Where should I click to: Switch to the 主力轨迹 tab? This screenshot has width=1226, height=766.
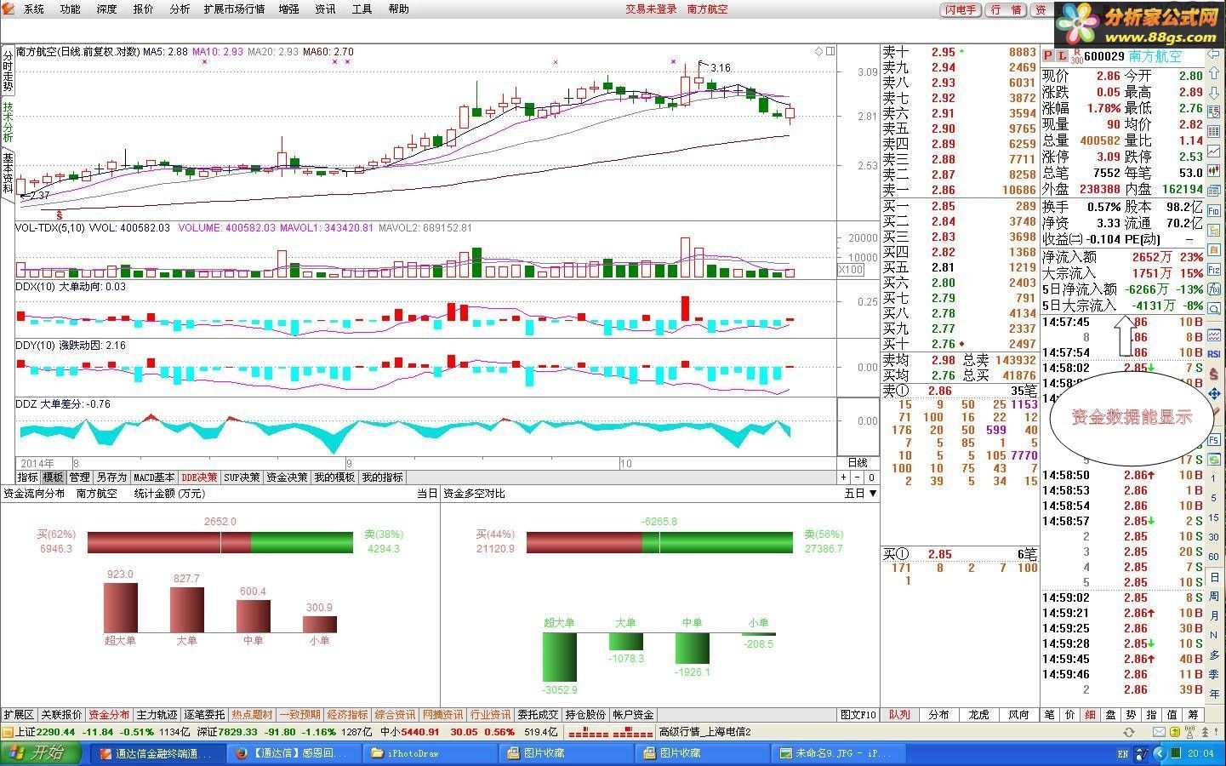[157, 715]
